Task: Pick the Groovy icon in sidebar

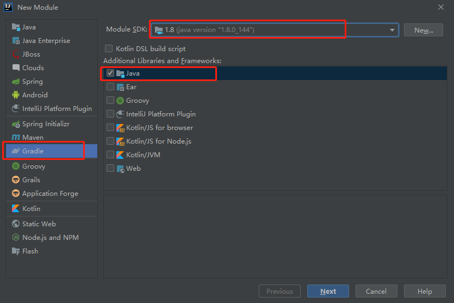Action: tap(16, 166)
